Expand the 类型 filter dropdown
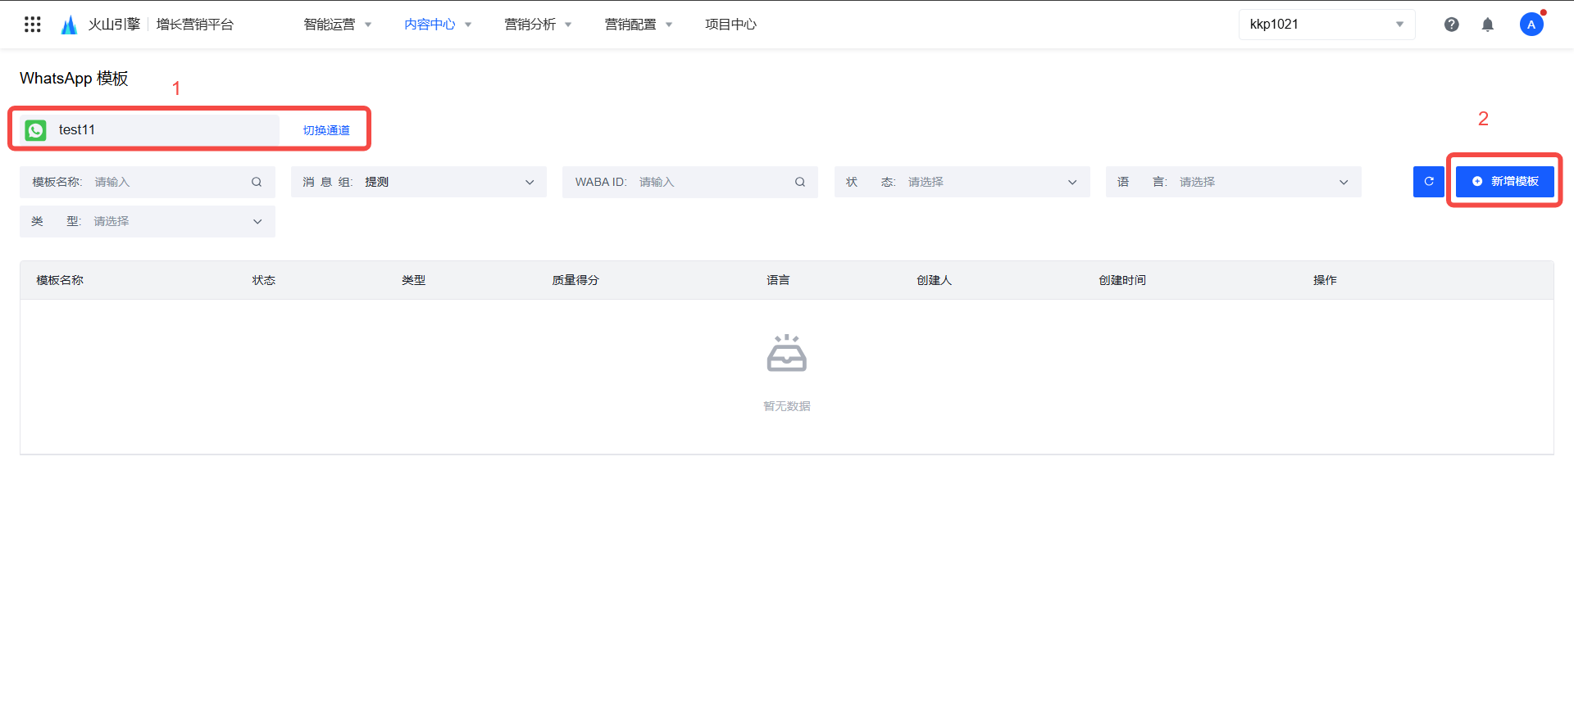The image size is (1574, 719). point(257,221)
